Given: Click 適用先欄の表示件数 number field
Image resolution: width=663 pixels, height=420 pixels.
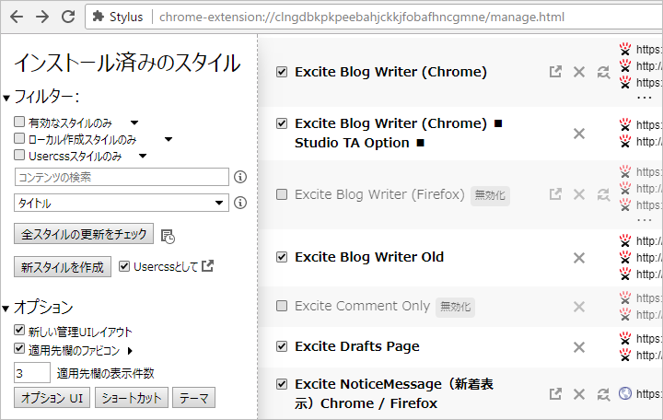Looking at the screenshot, I should coord(32,373).
